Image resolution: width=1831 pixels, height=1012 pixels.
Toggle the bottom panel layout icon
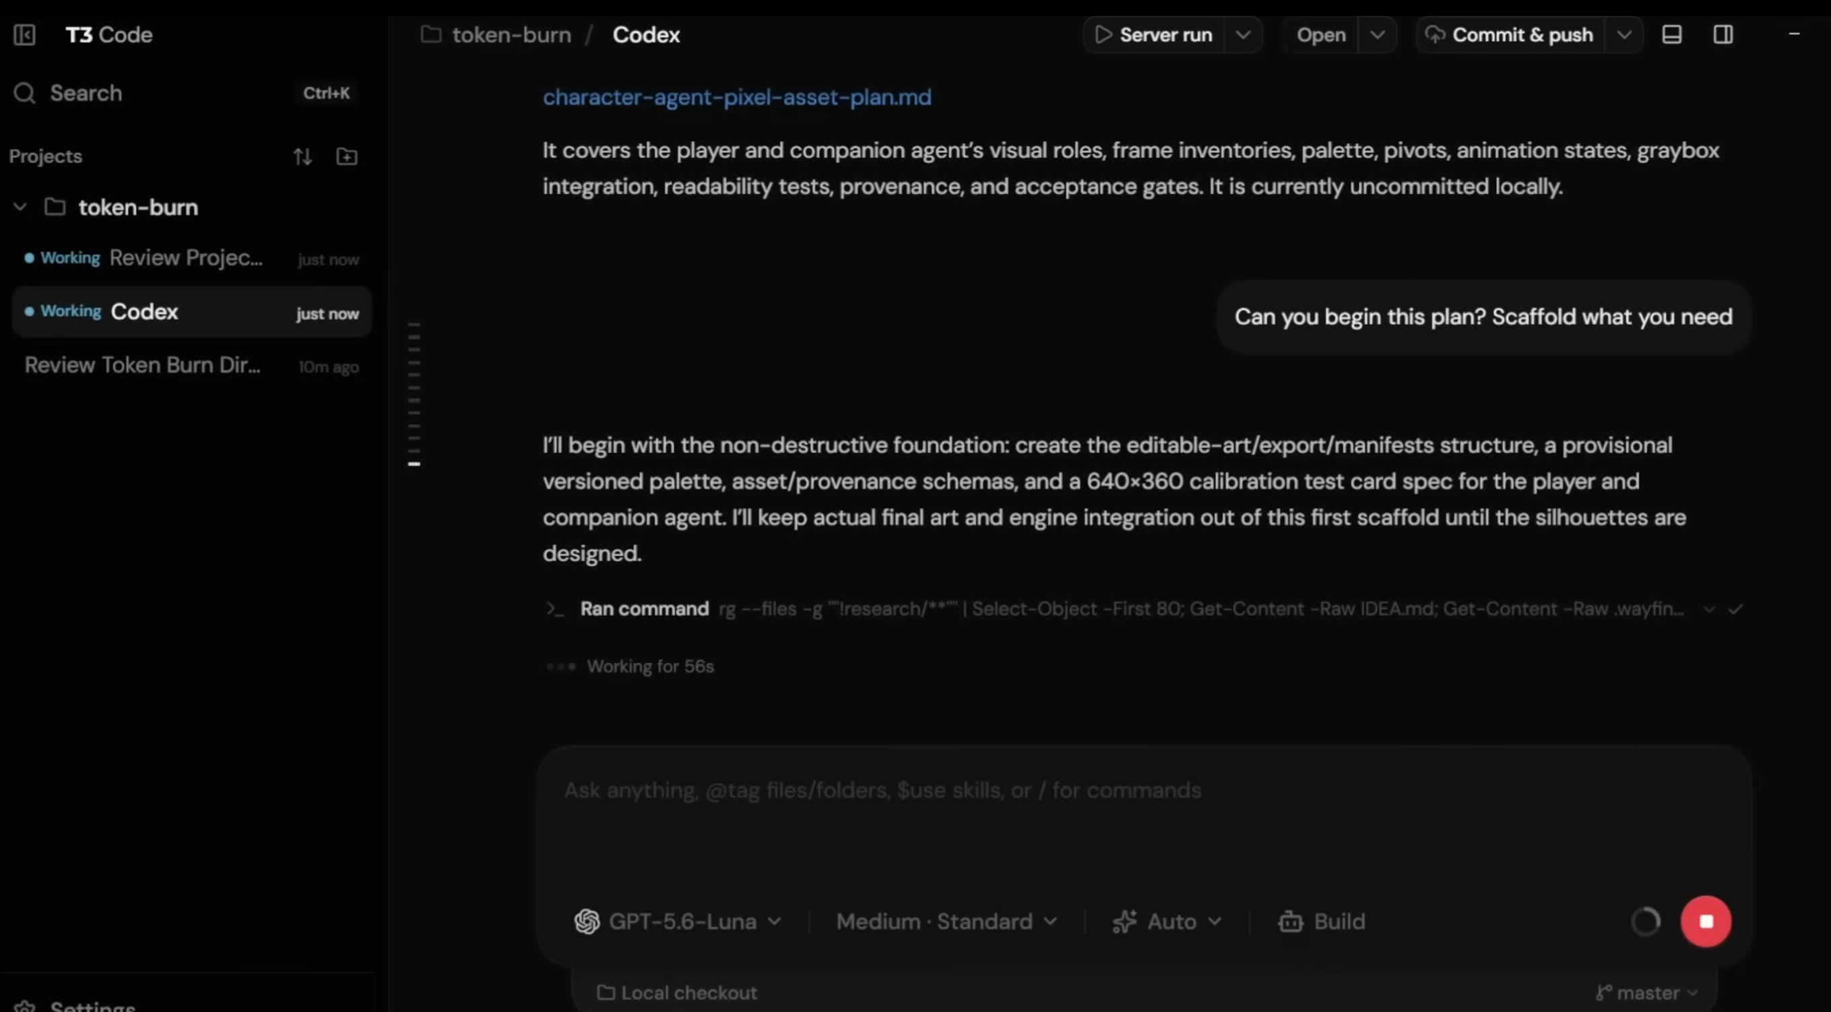(x=1672, y=35)
